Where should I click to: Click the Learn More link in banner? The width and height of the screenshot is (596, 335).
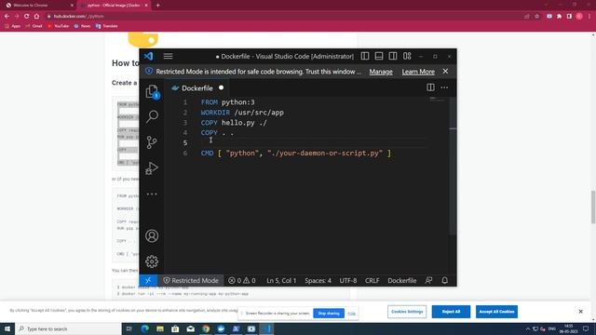tap(418, 72)
